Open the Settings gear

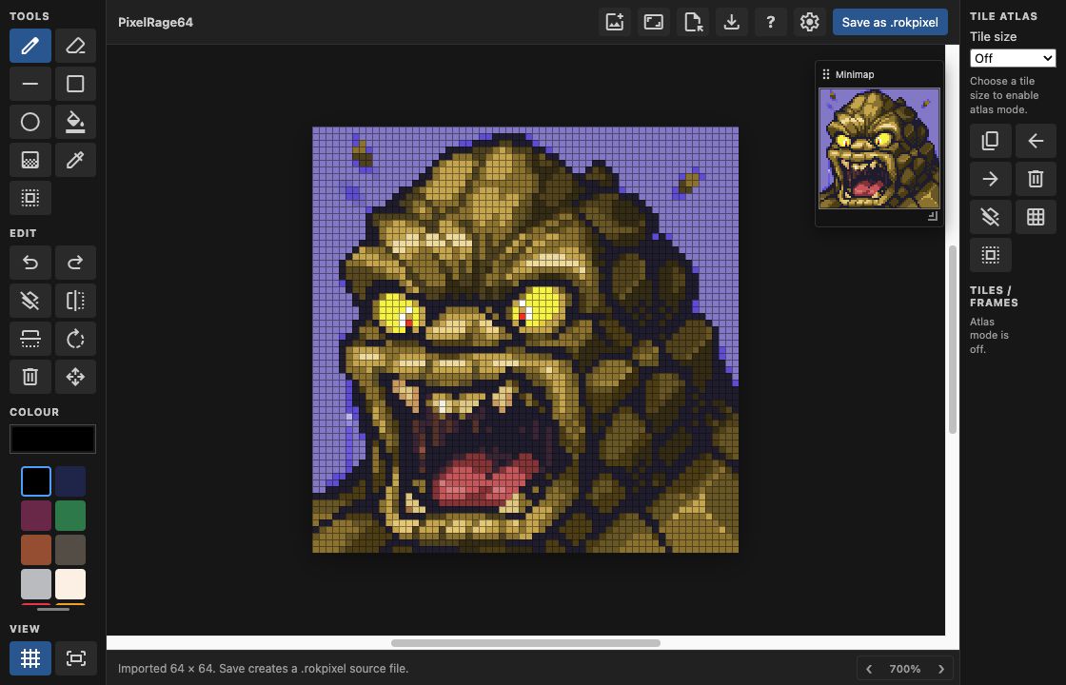point(809,22)
